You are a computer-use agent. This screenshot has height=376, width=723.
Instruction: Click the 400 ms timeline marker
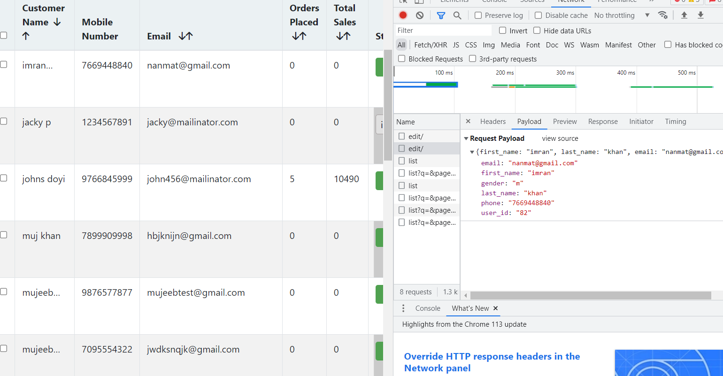point(626,73)
